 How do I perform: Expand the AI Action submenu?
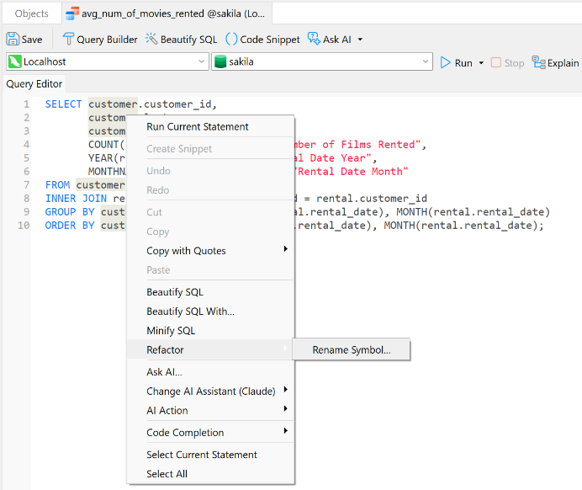210,411
